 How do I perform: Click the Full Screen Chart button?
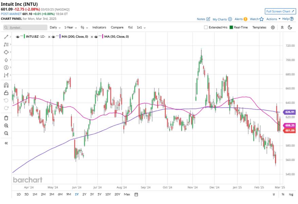point(280,12)
